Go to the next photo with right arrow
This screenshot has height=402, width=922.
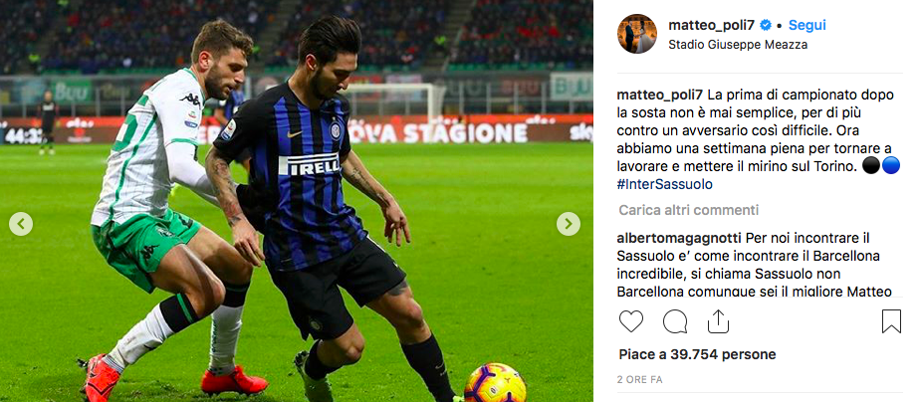click(x=568, y=224)
